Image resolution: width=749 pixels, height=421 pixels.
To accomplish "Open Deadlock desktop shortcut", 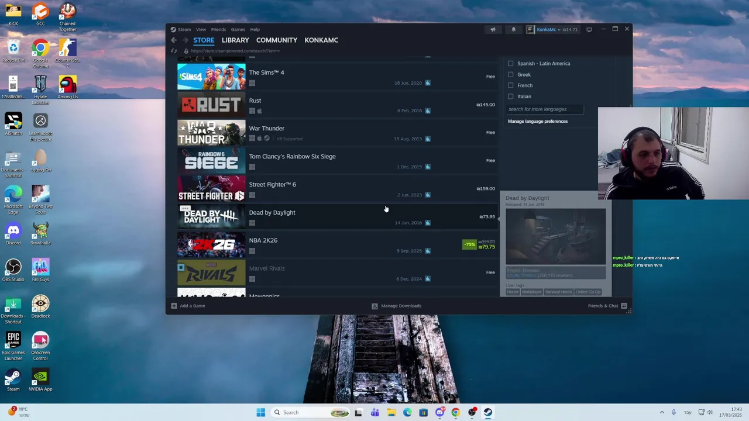I will [x=40, y=307].
